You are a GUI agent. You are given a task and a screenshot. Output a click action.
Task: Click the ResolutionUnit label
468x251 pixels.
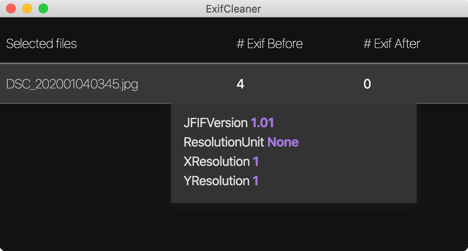point(224,142)
